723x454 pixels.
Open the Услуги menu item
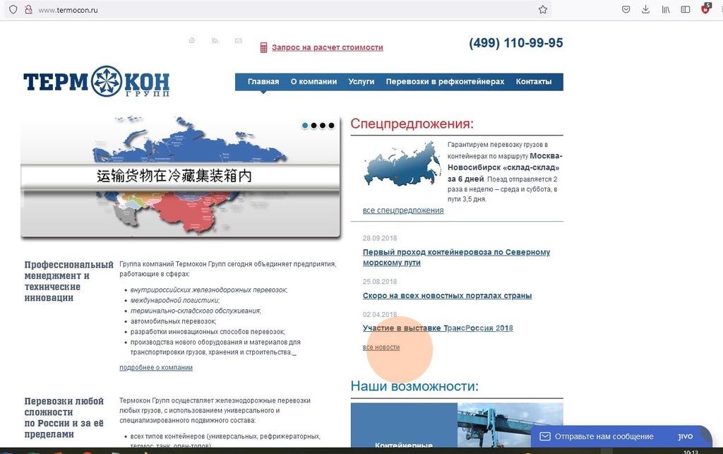(361, 82)
